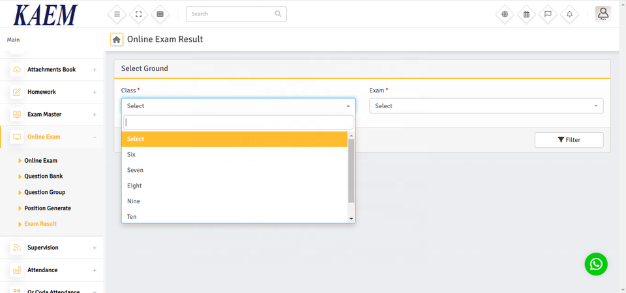
Task: Open the grid apps icon
Action: tap(160, 14)
